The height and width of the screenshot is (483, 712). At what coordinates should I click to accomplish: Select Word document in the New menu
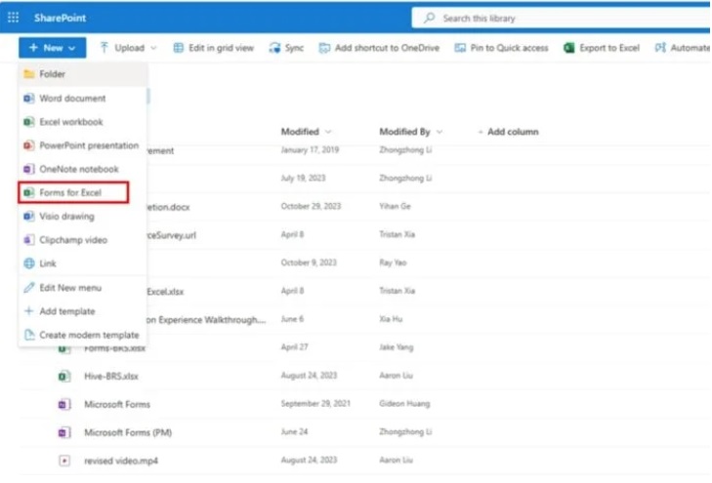pos(83,98)
